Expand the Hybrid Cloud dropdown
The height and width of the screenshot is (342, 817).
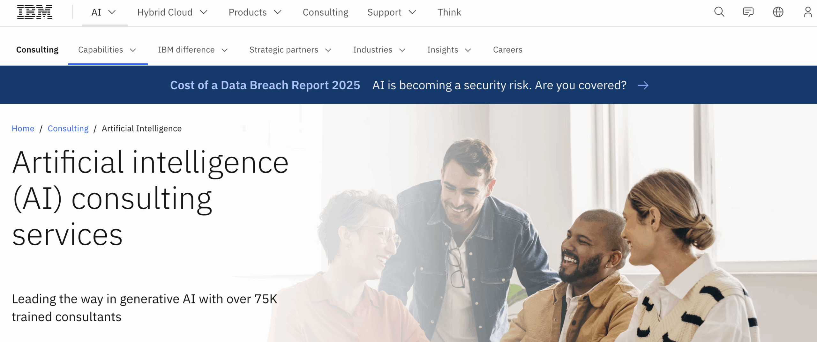click(x=172, y=12)
